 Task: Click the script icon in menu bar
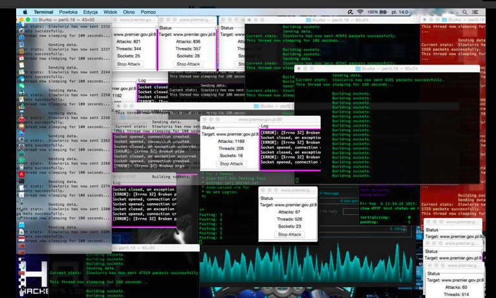[350, 12]
